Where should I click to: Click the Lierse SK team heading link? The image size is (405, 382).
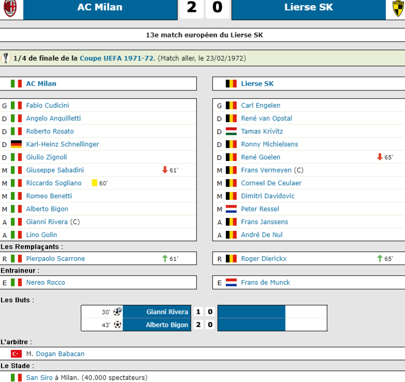(257, 84)
